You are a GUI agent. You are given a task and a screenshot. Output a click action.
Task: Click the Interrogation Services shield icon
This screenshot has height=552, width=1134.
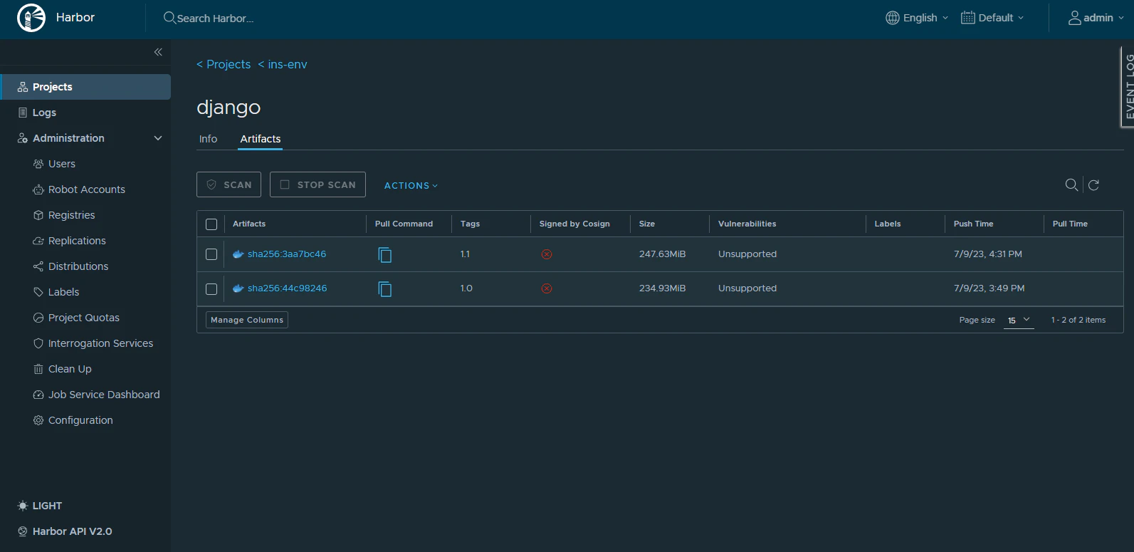tap(38, 343)
